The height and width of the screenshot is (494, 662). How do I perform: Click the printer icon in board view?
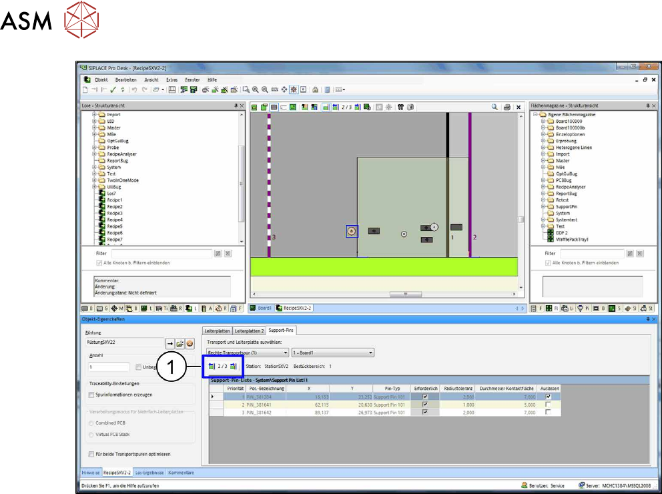[507, 107]
